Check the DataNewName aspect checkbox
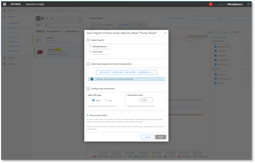Viewport: 255px width, 163px height. click(x=90, y=47)
